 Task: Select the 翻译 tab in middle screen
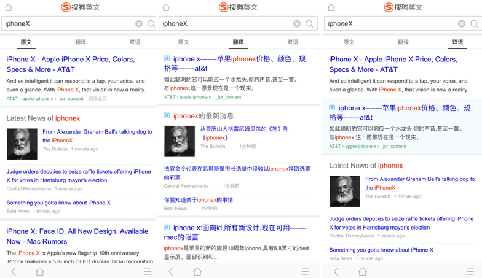(x=239, y=42)
